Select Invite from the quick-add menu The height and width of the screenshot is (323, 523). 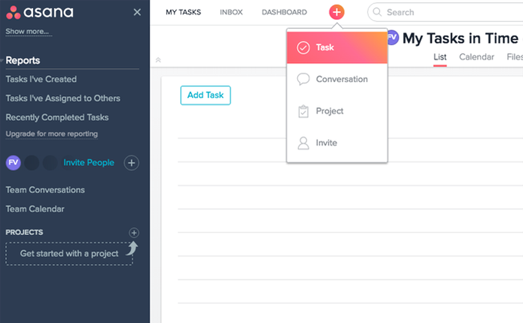coord(337,143)
